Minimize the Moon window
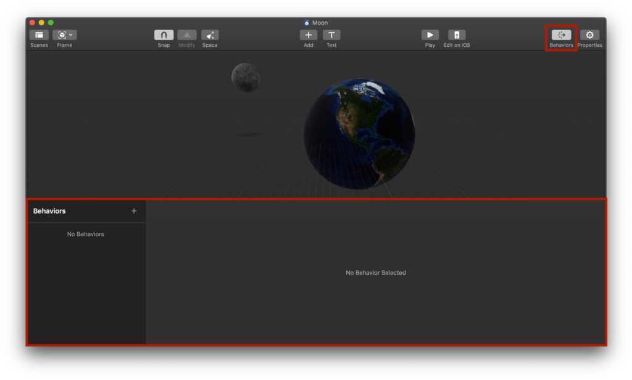Screen dimensions: 632x380 (x=41, y=23)
